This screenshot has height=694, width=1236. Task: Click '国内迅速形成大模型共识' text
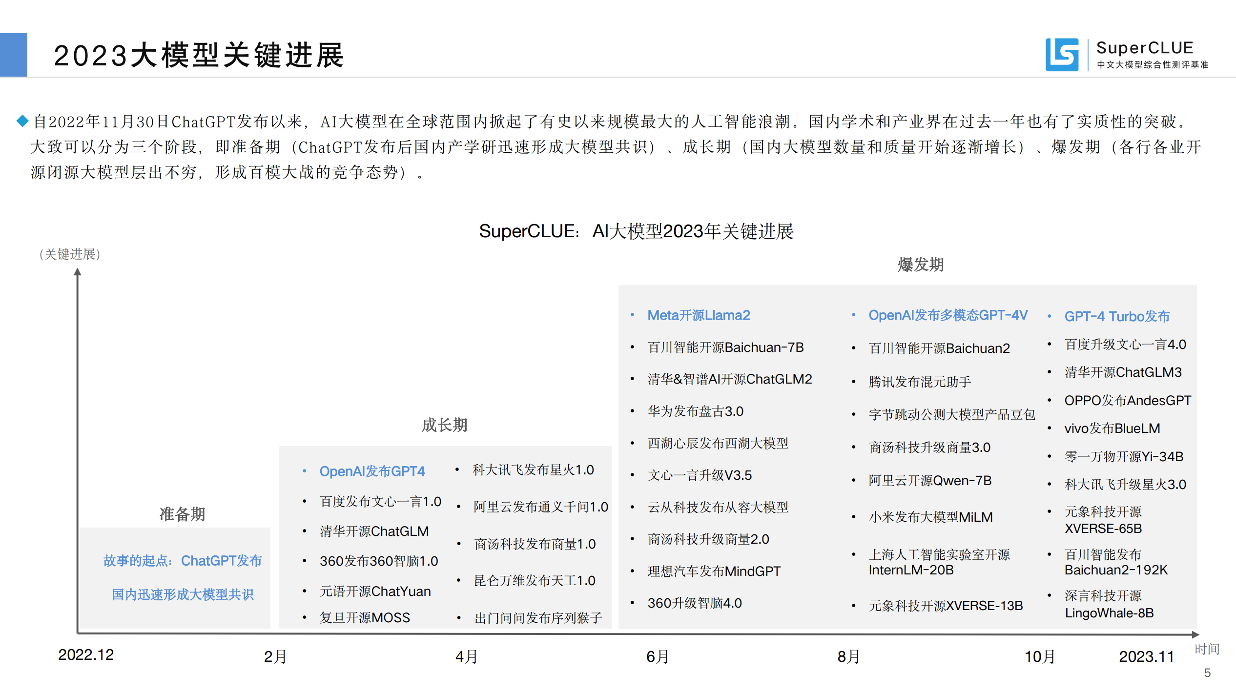pyautogui.click(x=183, y=594)
